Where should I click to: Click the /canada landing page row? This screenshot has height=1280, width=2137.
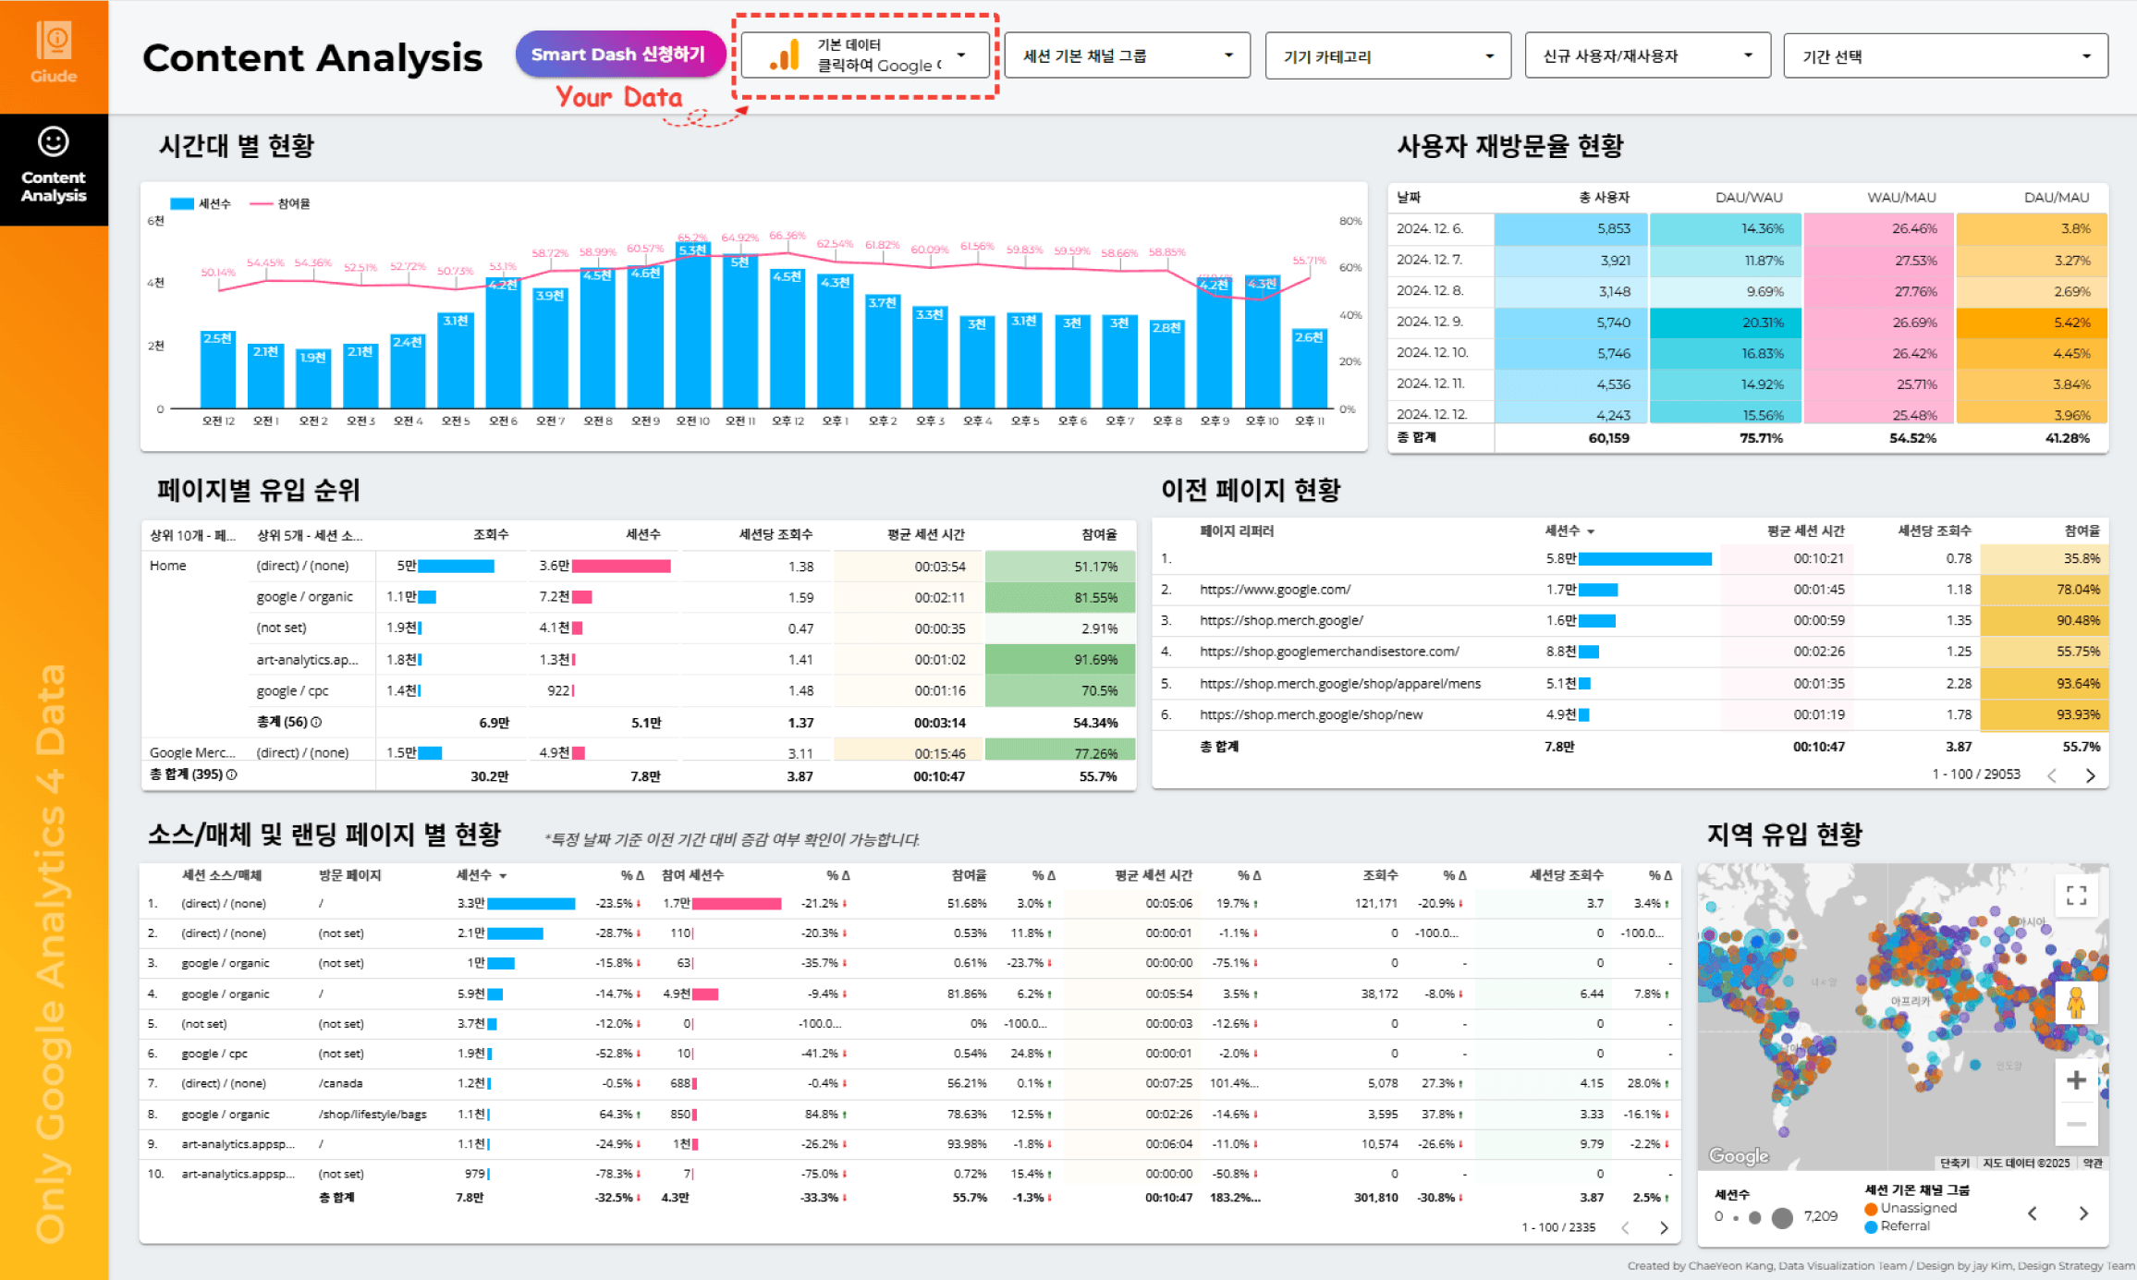[x=909, y=1083]
